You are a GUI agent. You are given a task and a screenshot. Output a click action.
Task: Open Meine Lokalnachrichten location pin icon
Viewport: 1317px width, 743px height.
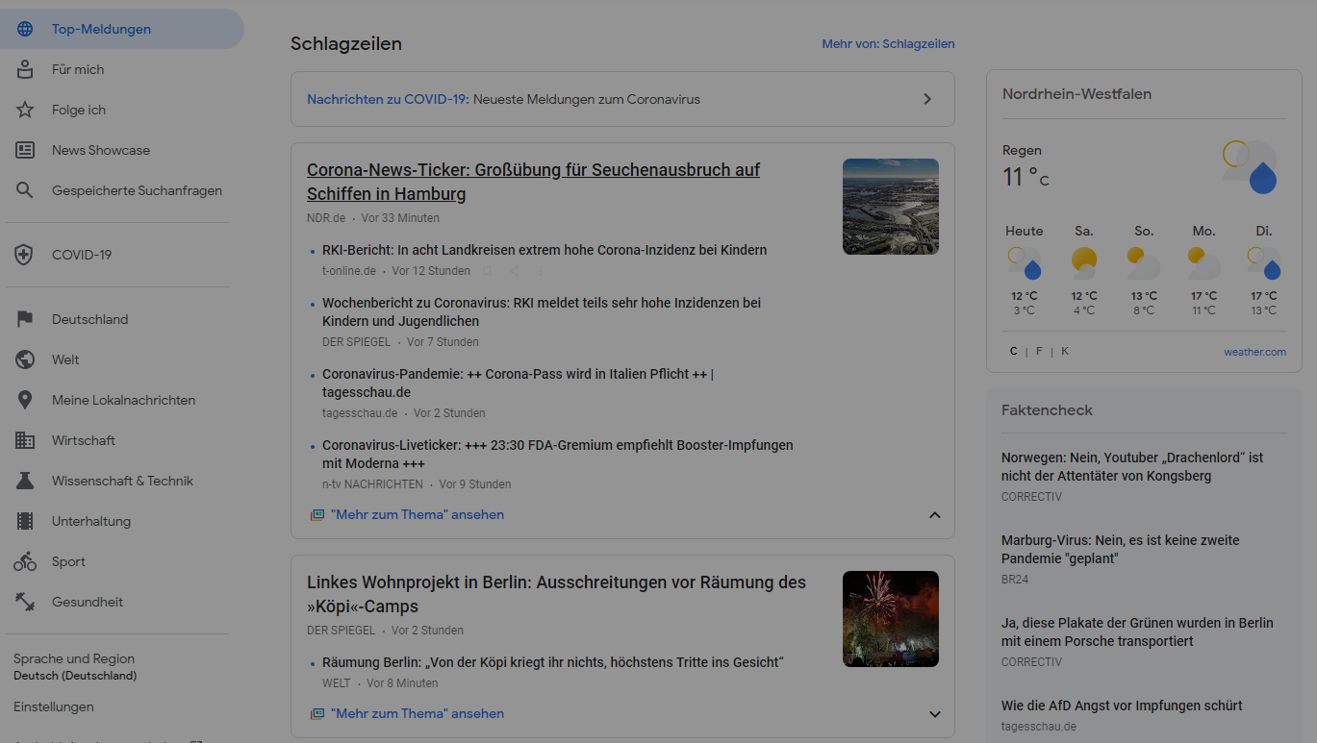(x=25, y=400)
